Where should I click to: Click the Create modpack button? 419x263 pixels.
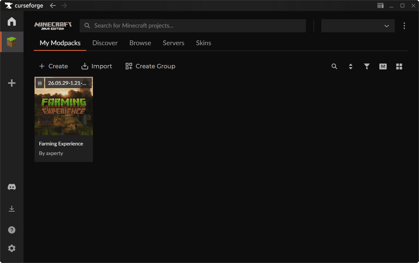[54, 66]
